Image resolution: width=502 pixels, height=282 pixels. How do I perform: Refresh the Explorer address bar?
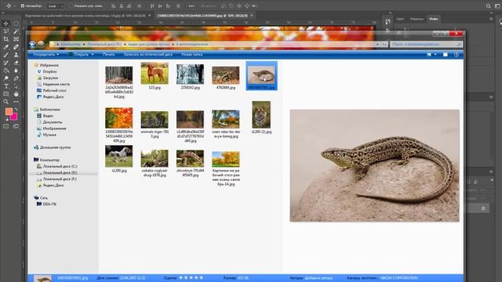tap(384, 44)
